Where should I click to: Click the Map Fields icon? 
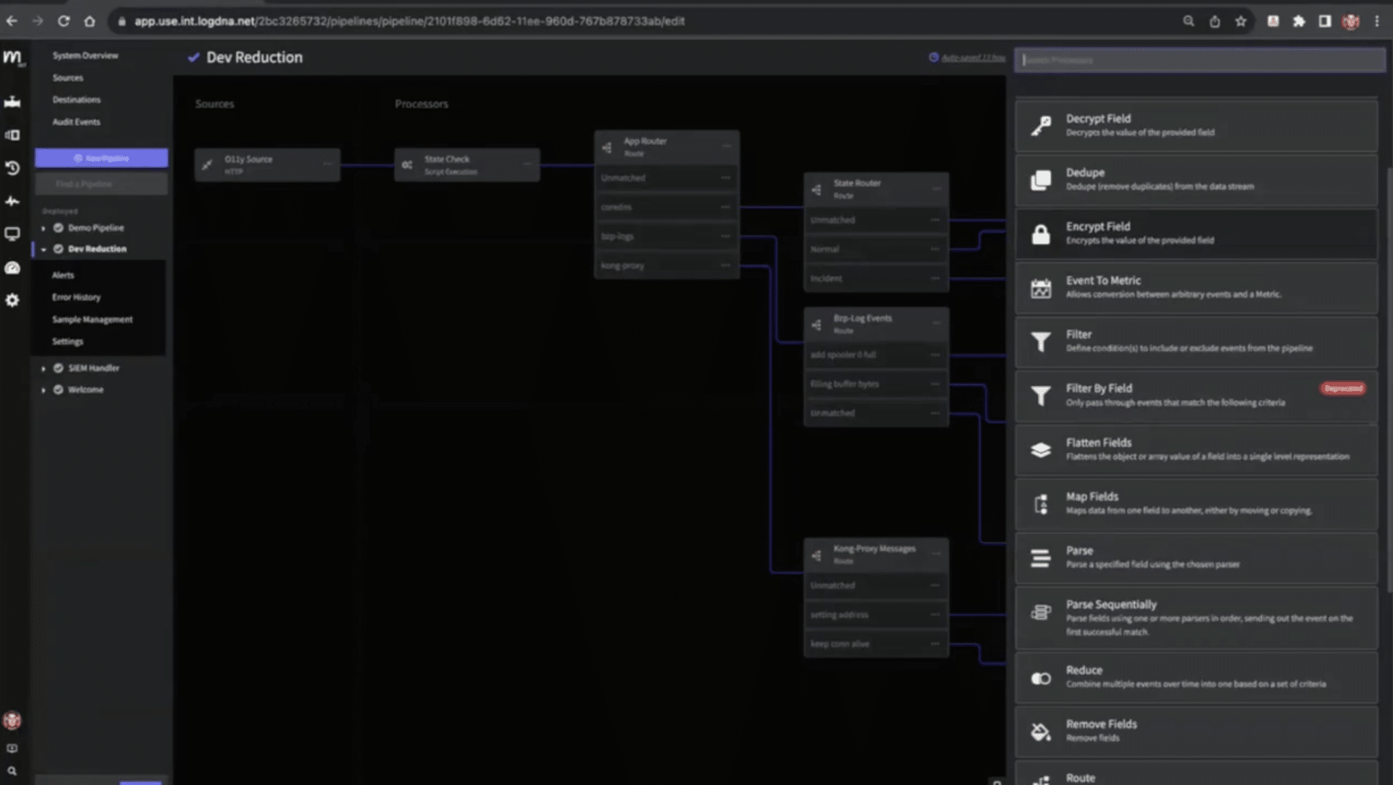[x=1041, y=504]
